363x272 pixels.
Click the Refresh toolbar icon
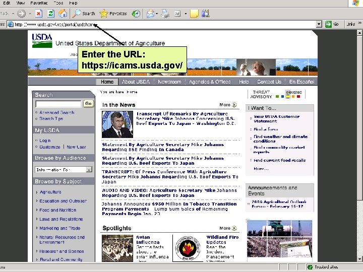[x=51, y=14]
